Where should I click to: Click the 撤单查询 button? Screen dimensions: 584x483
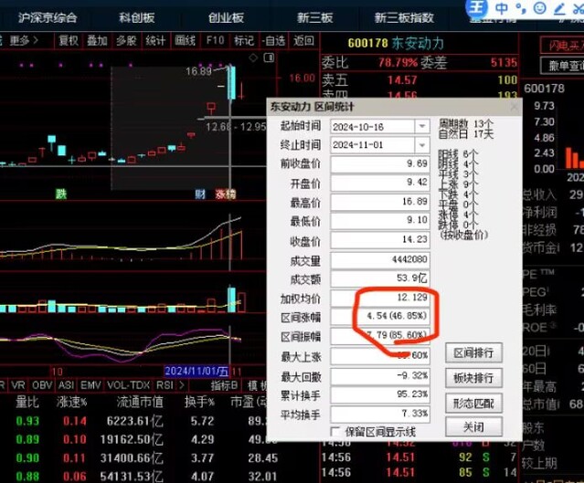click(x=563, y=66)
